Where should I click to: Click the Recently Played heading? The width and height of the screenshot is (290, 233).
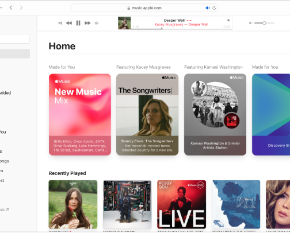[67, 173]
